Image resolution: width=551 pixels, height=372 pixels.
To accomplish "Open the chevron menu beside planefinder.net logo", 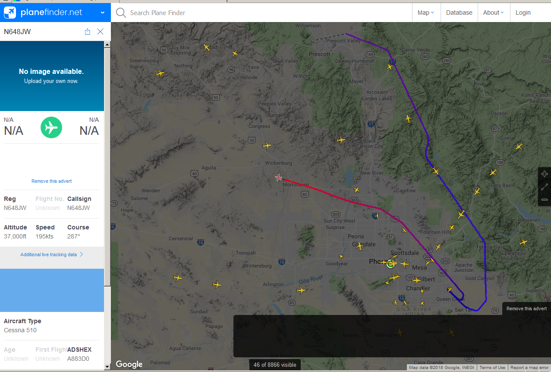I will point(102,13).
